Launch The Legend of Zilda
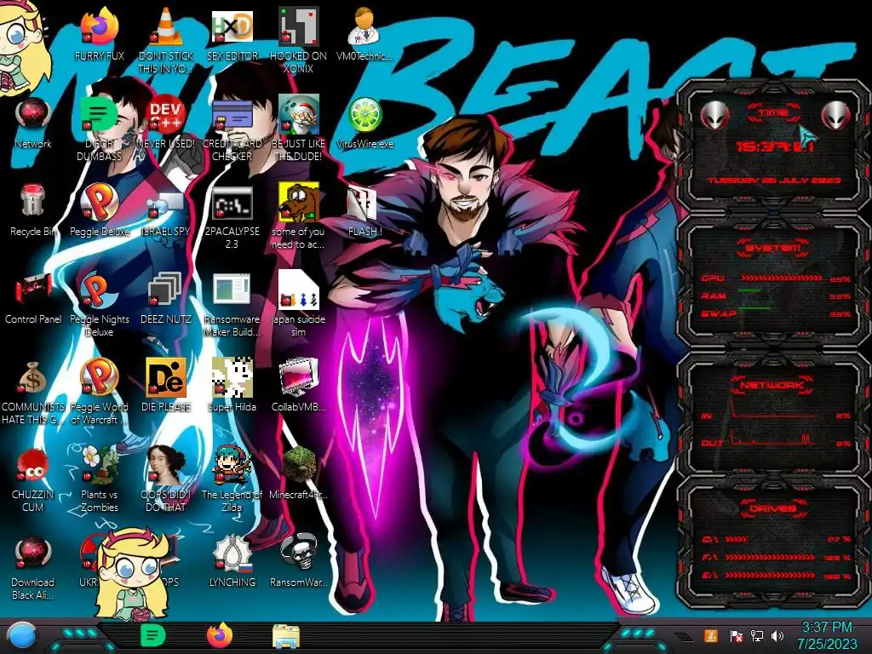Screen dimensions: 872x654 [x=232, y=465]
